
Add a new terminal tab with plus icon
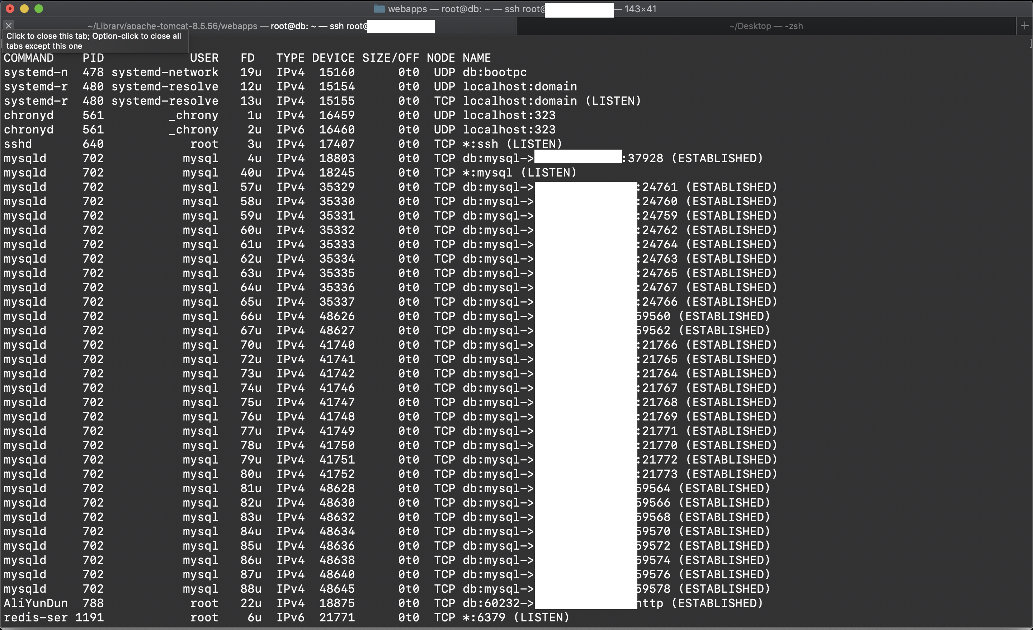[x=1024, y=26]
